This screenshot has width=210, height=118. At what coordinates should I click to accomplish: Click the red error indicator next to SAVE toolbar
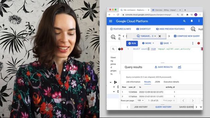coord(199,43)
